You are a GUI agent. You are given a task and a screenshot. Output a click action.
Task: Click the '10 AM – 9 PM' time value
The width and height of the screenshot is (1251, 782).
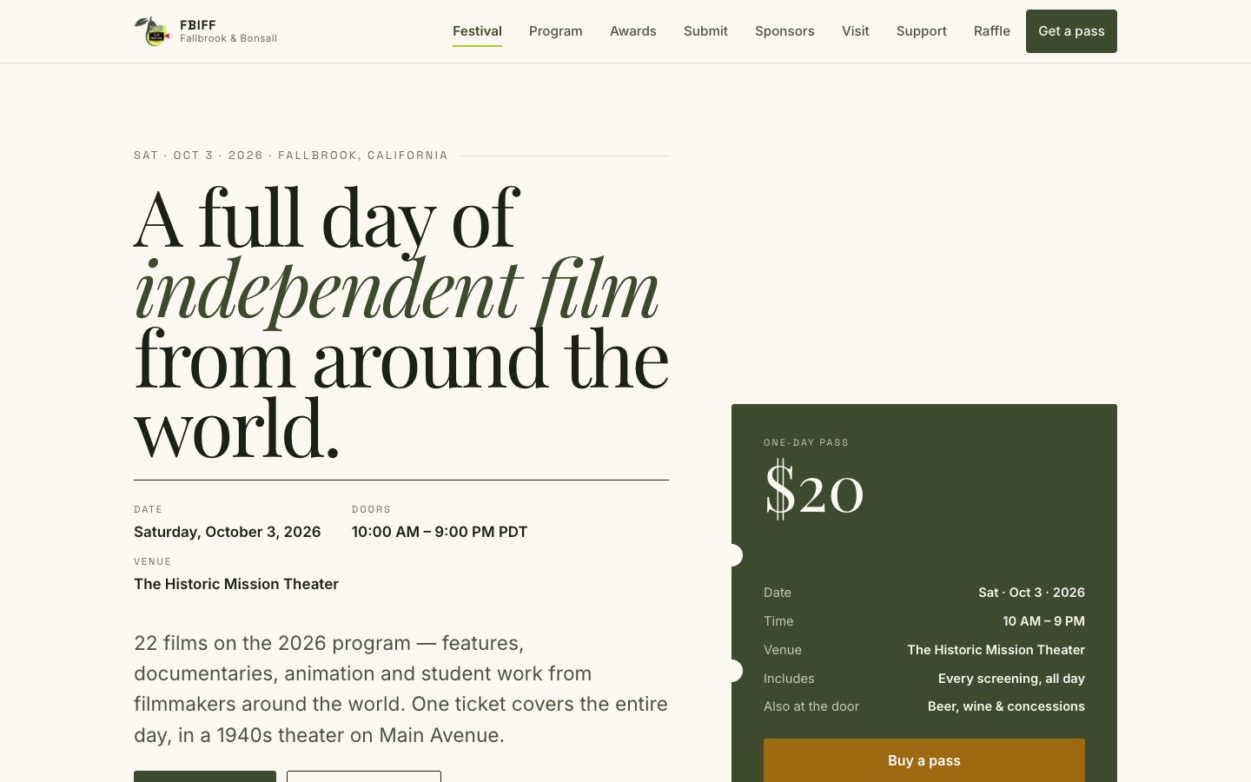tap(1043, 621)
